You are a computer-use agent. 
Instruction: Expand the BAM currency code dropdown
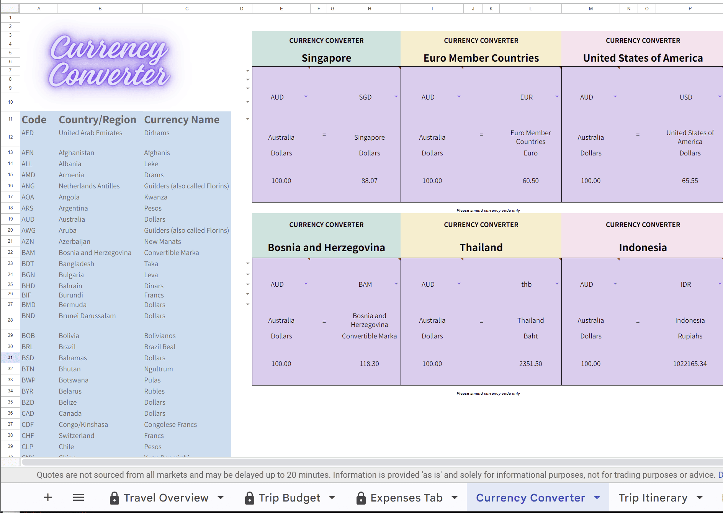[x=396, y=284]
